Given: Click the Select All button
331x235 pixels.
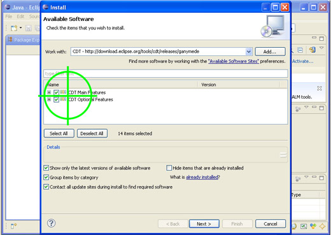Looking at the screenshot, I should [59, 134].
